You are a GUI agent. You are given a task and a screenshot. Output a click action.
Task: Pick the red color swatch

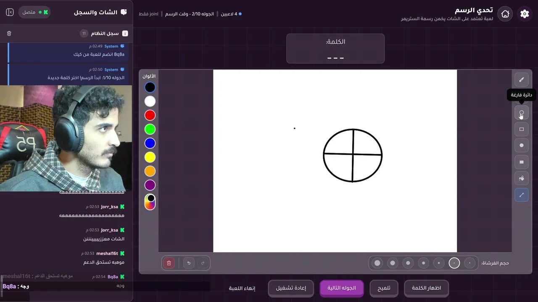pyautogui.click(x=150, y=115)
